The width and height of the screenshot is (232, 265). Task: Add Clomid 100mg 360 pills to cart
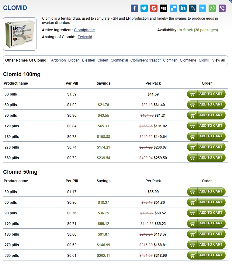click(x=206, y=158)
